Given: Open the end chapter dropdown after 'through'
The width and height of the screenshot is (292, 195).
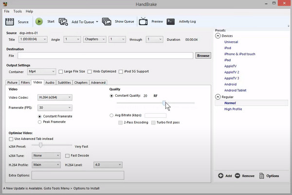Looking at the screenshot, I should point(154,39).
